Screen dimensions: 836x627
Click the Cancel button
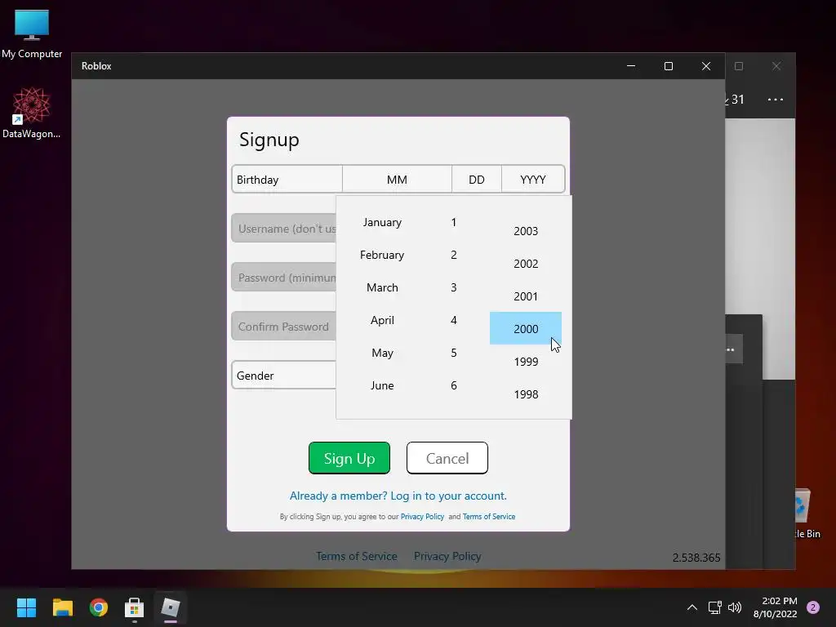coord(447,458)
